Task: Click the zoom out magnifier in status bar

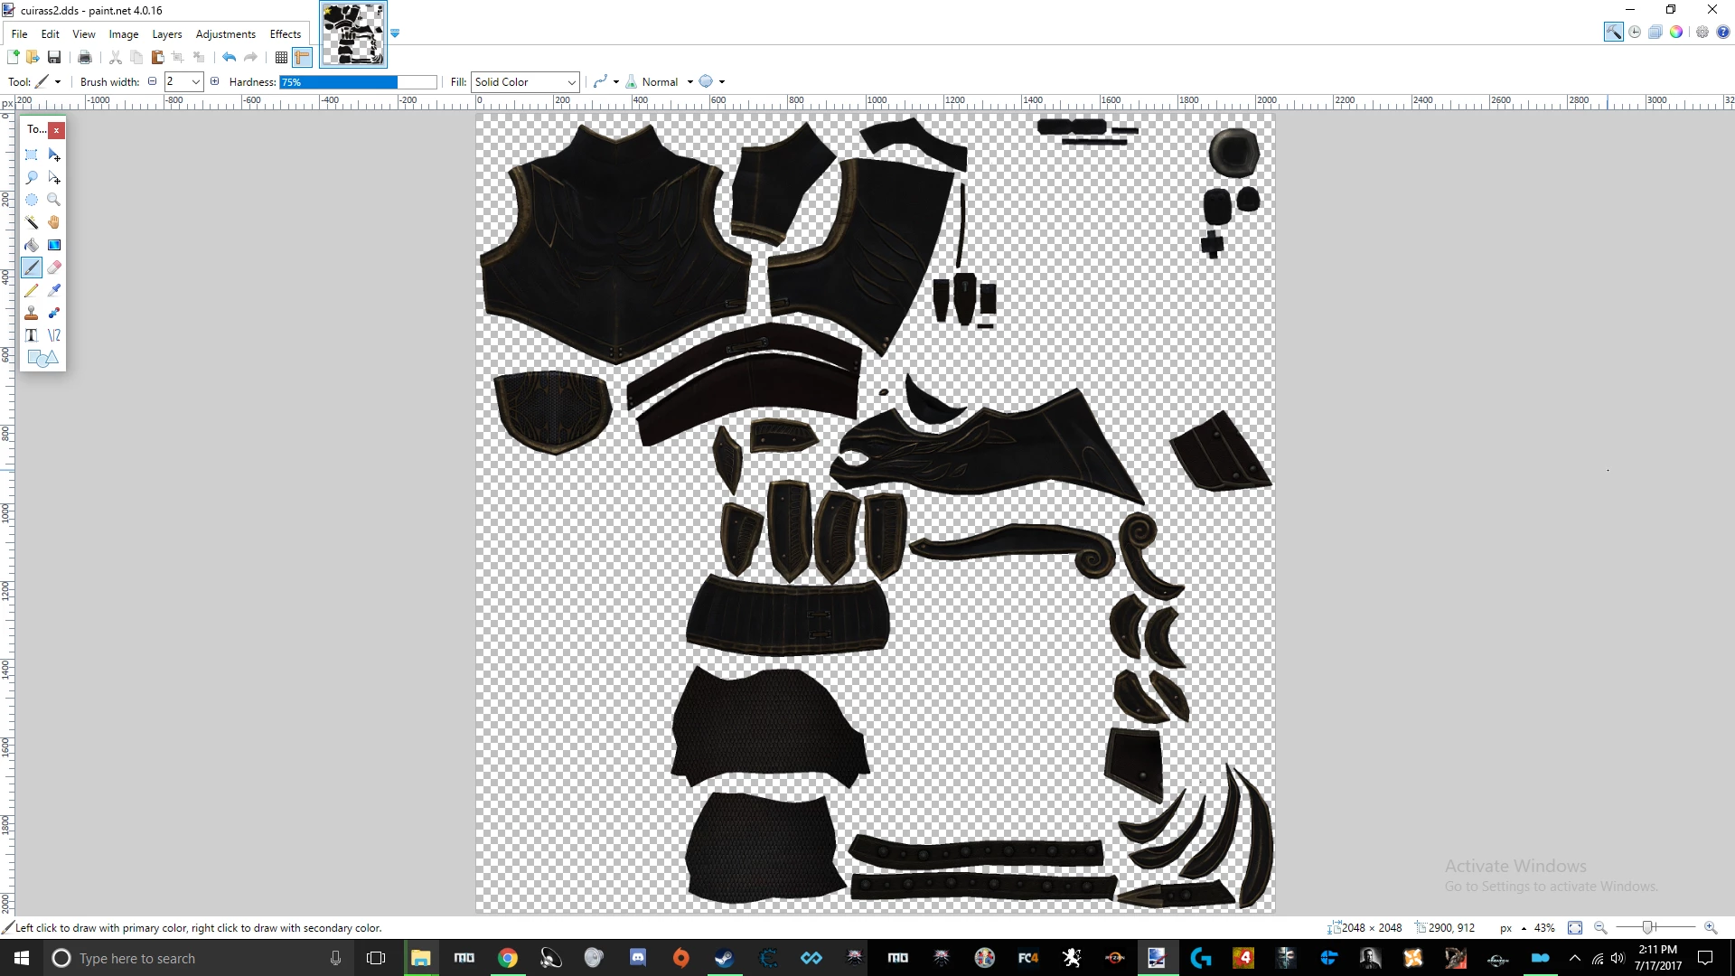Action: [x=1600, y=927]
